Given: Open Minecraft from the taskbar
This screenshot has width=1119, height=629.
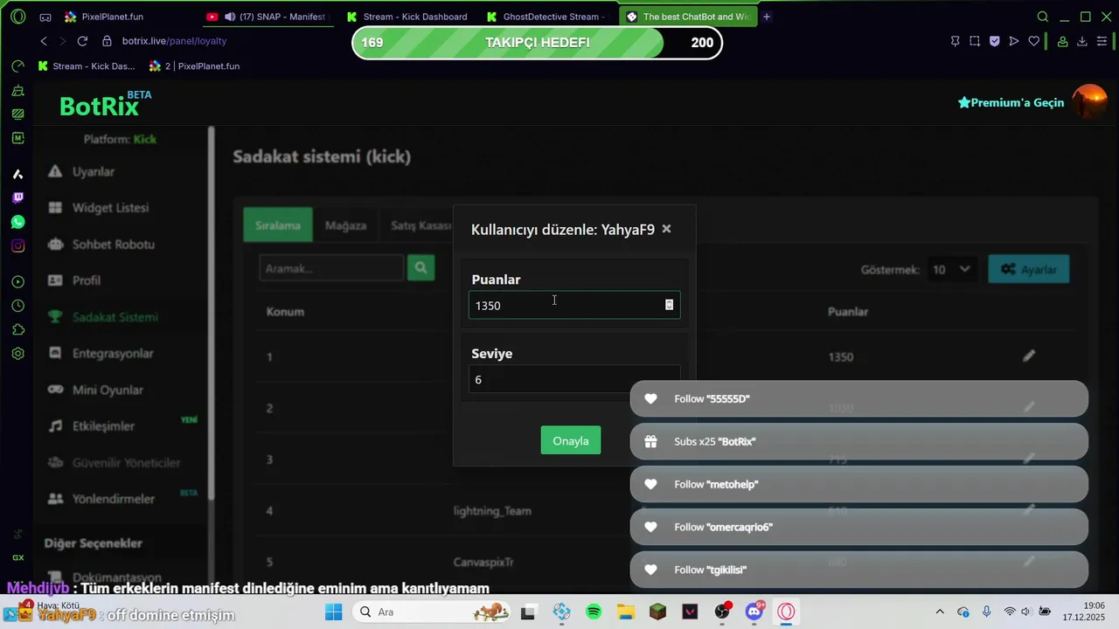Looking at the screenshot, I should pyautogui.click(x=658, y=612).
